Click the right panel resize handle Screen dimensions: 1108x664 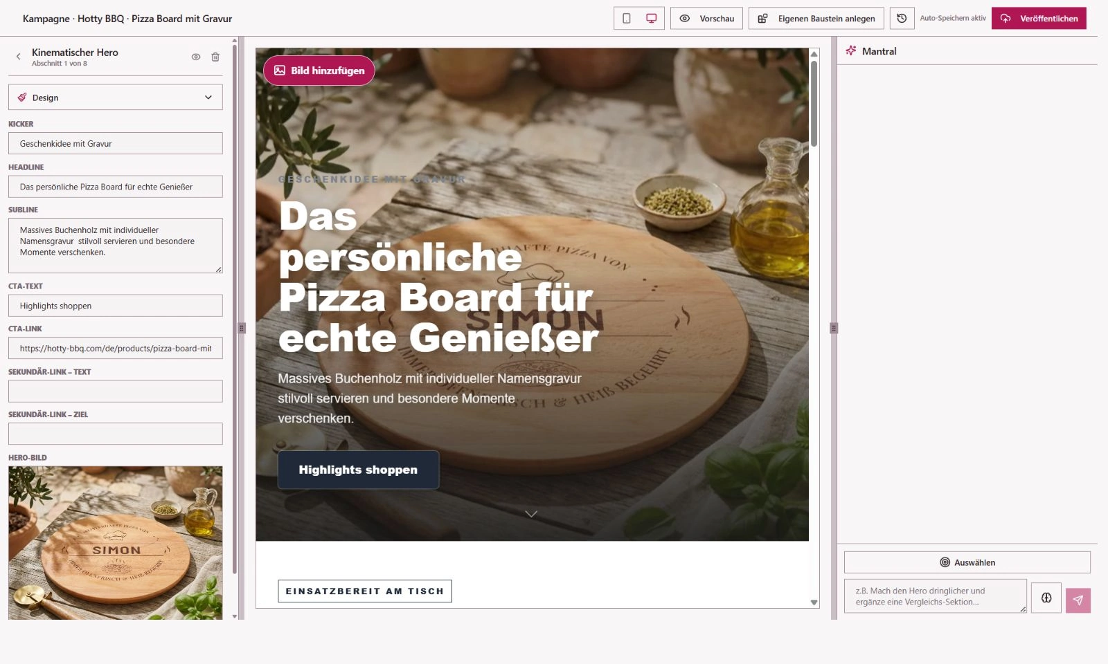[x=834, y=328]
